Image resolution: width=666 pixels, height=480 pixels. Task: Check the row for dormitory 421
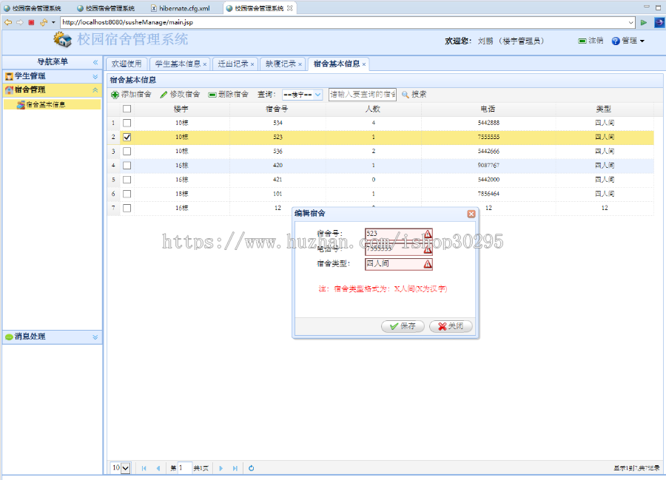click(127, 180)
